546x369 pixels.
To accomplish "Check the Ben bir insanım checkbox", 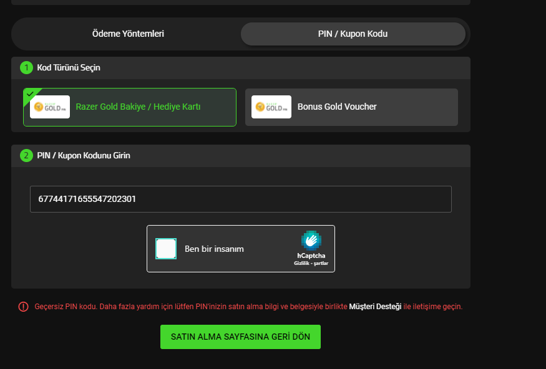I will coord(166,249).
